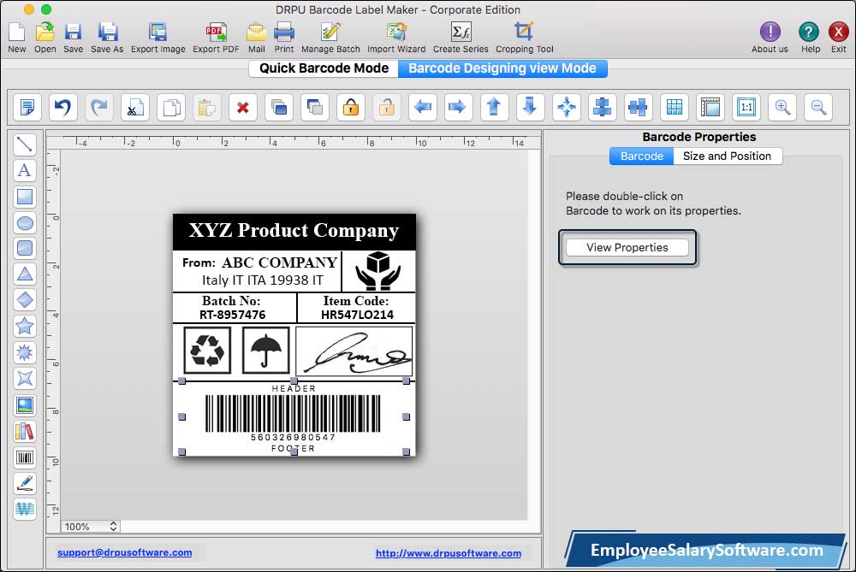Click the Show Grid icon

point(675,107)
